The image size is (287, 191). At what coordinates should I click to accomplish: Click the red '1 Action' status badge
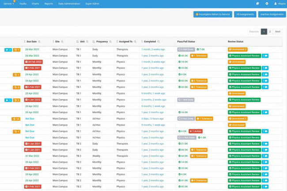click(x=196, y=131)
